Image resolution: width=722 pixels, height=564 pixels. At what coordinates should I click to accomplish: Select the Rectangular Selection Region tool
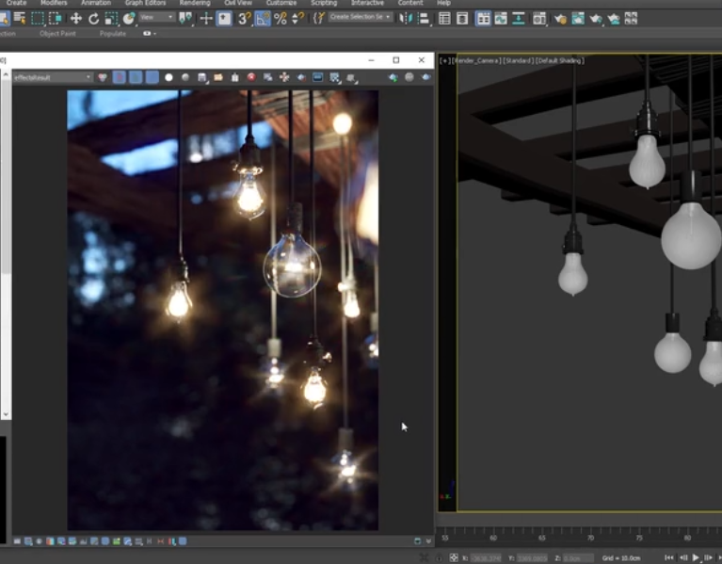tap(38, 19)
